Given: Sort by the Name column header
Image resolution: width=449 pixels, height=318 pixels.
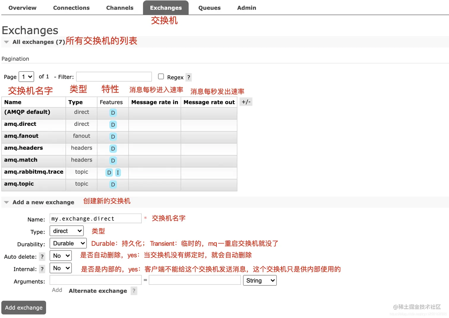Looking at the screenshot, I should 13,102.
